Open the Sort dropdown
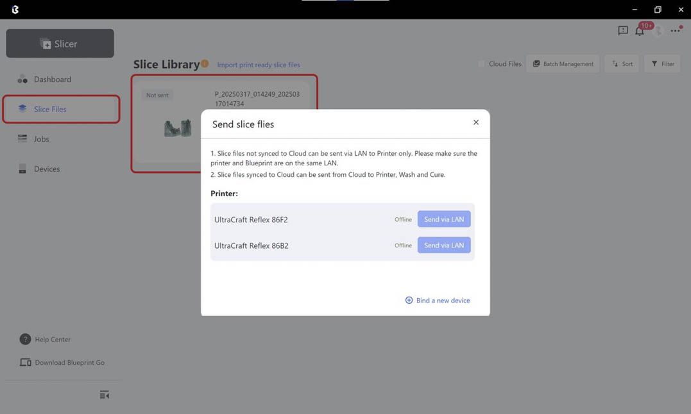The width and height of the screenshot is (691, 414). pyautogui.click(x=622, y=64)
